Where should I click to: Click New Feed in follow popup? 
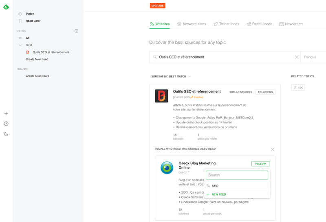click(237, 194)
